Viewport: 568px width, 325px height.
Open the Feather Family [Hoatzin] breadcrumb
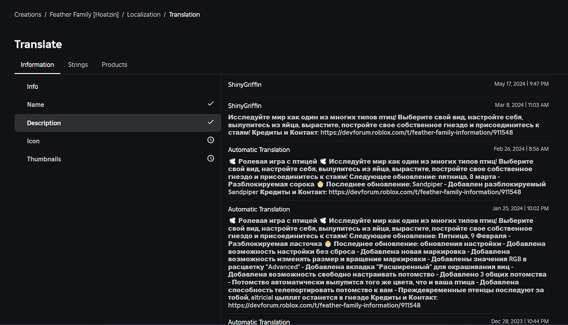point(84,14)
